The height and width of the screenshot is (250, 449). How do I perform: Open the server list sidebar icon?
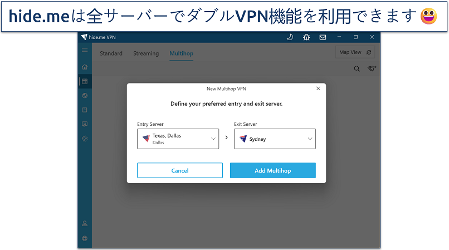point(85,81)
